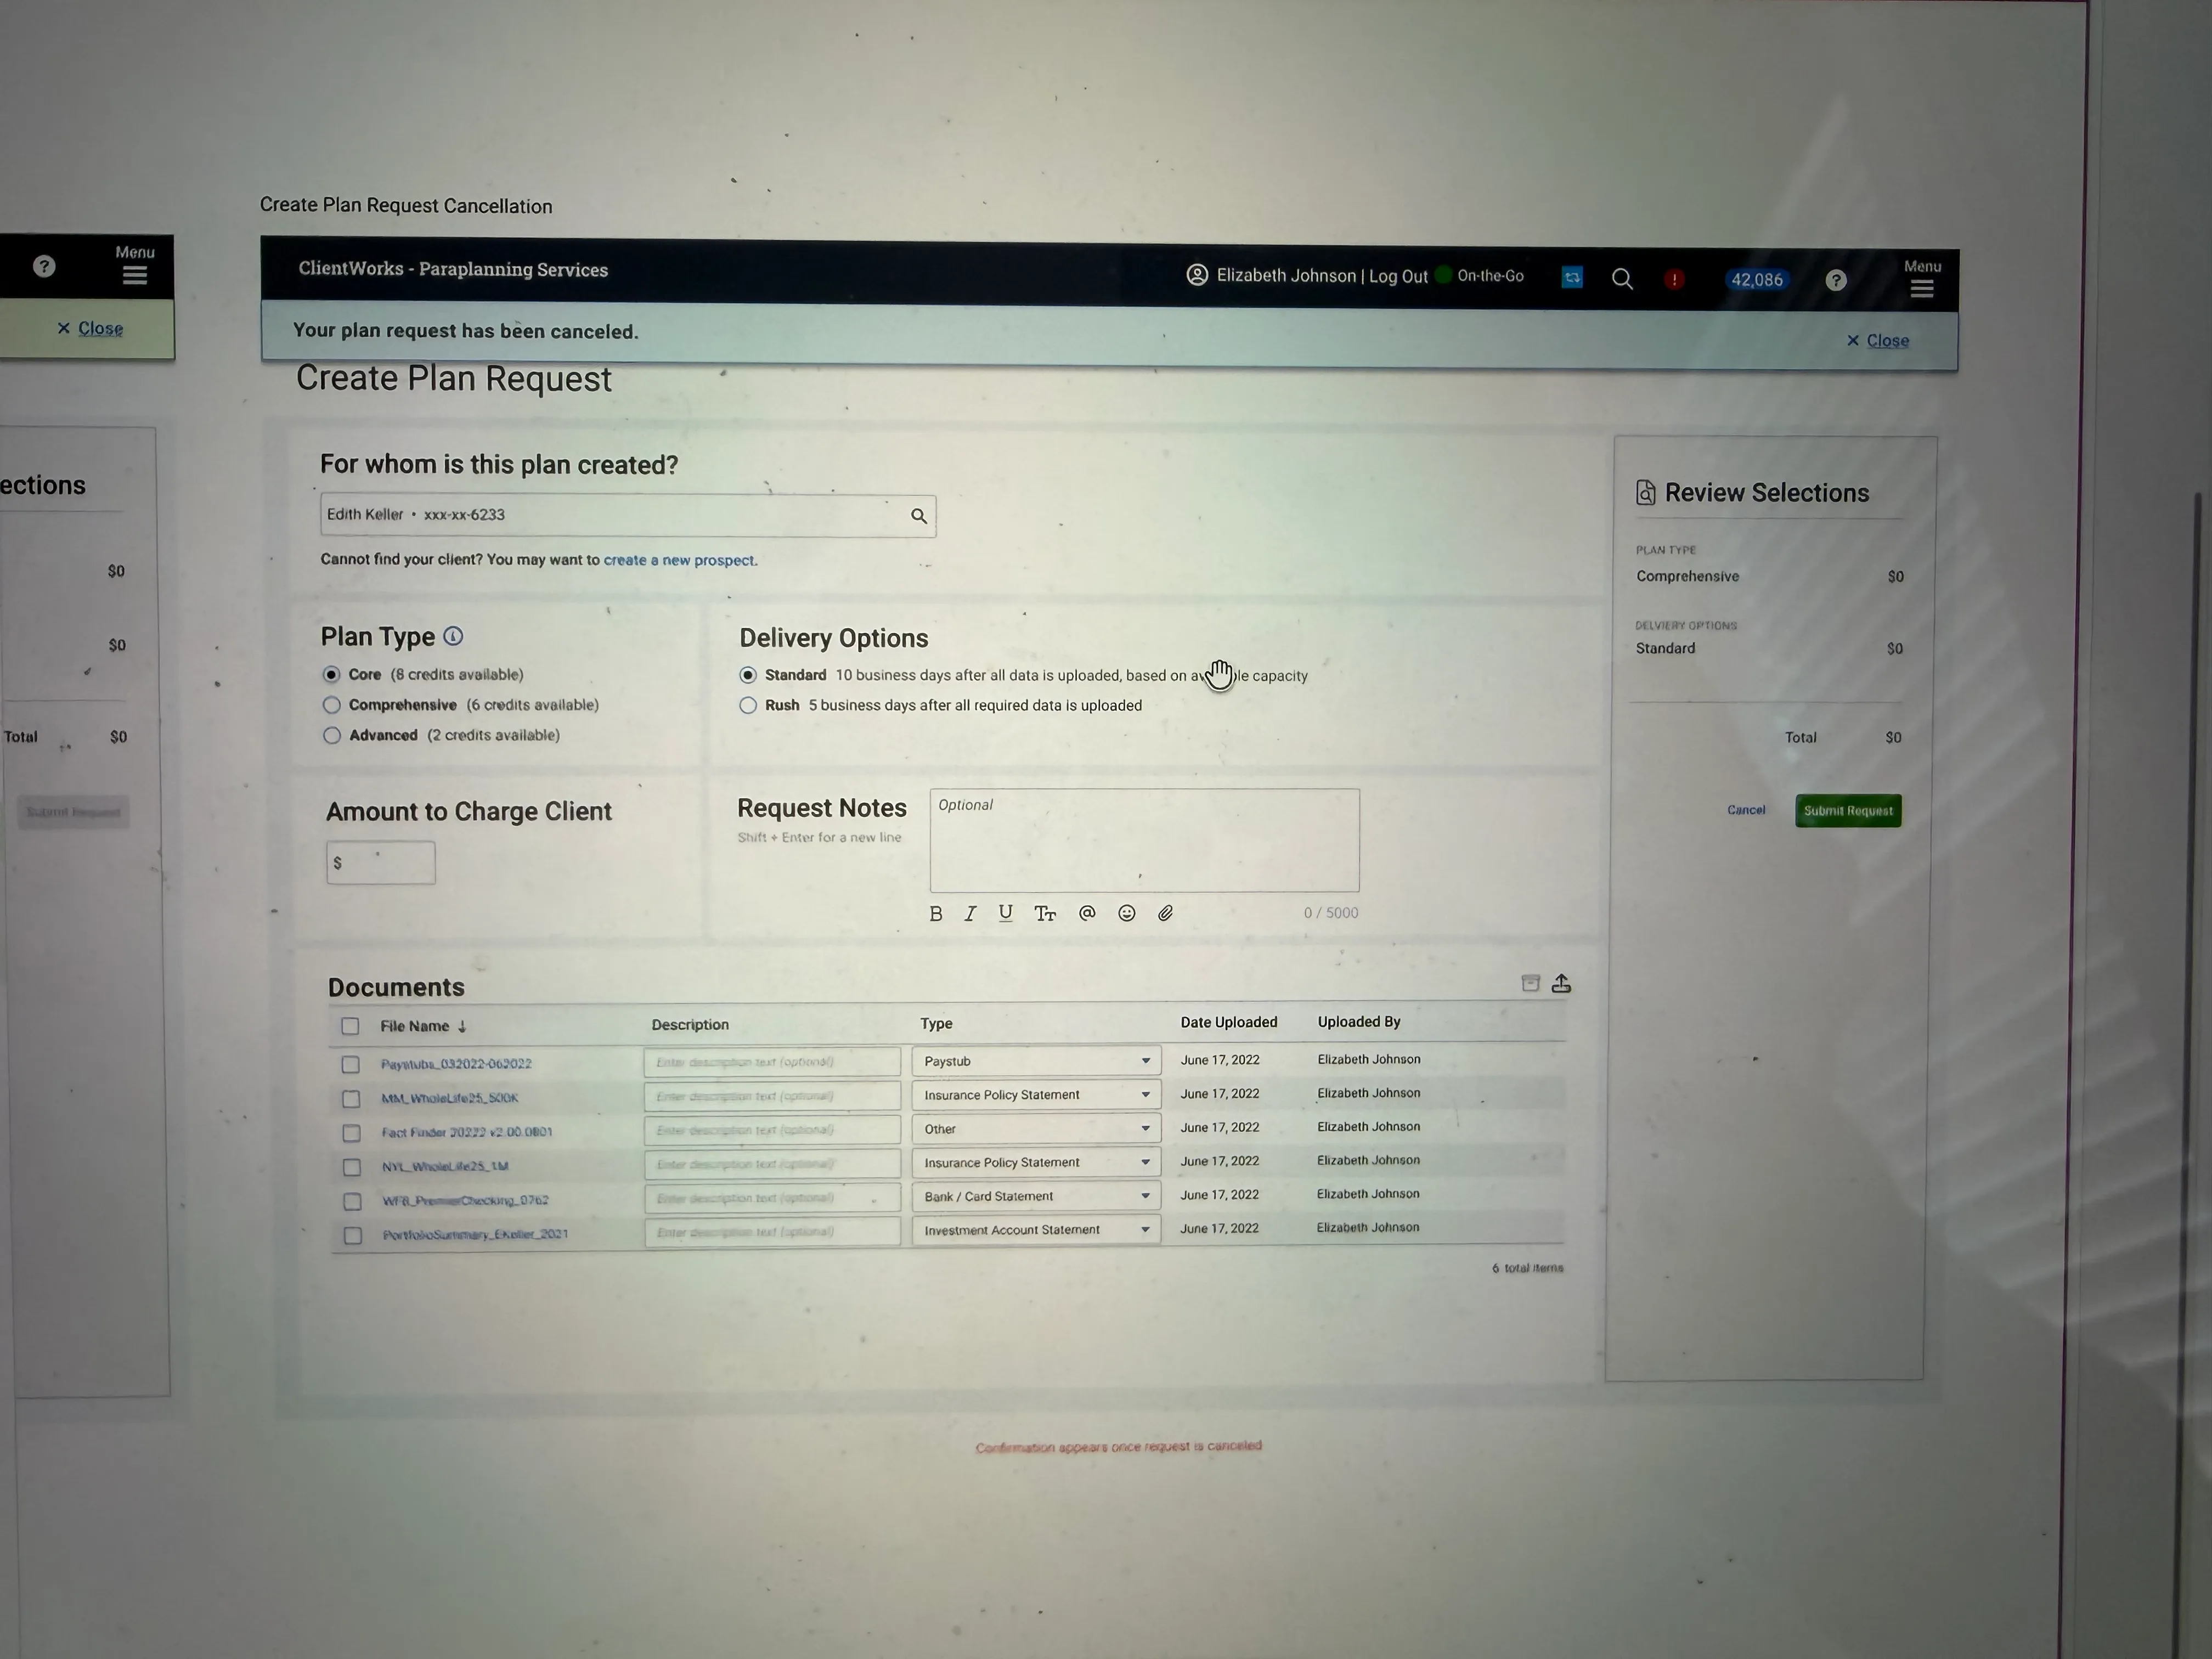Open the search magnifier in the top bar

[x=1622, y=279]
